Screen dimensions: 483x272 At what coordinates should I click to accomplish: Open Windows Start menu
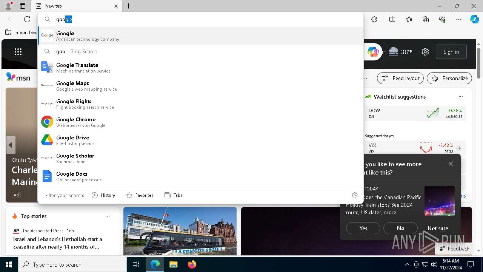click(9, 264)
